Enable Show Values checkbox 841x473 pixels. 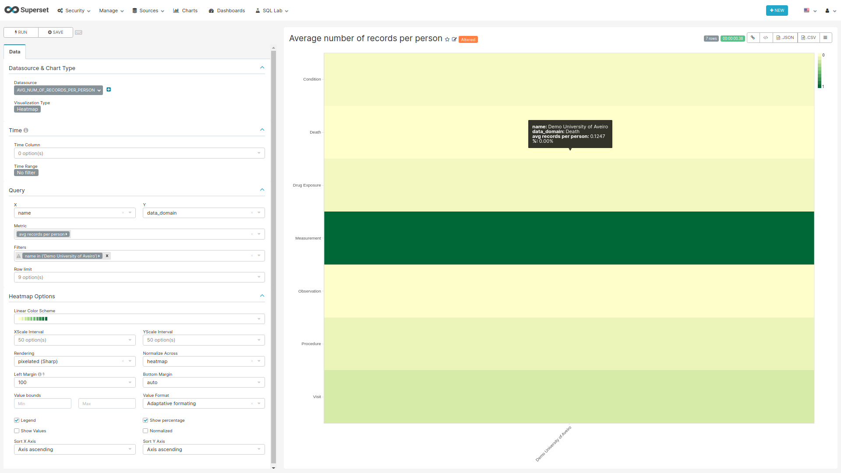17,431
